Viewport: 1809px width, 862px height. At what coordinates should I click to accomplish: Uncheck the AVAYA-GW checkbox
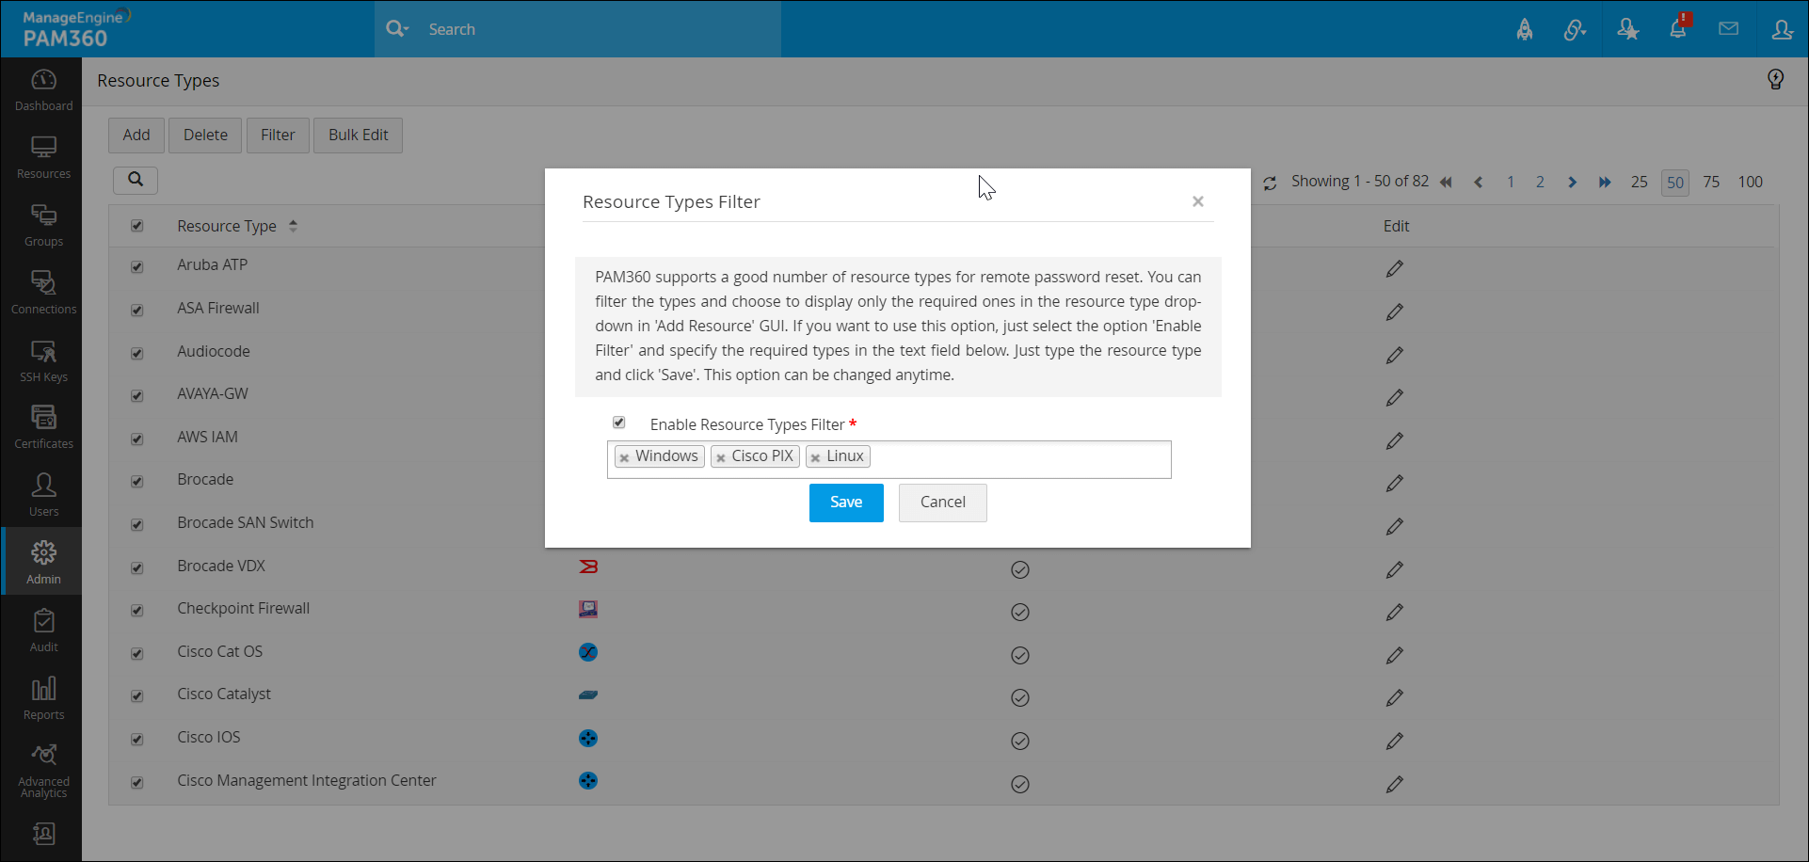(x=137, y=396)
